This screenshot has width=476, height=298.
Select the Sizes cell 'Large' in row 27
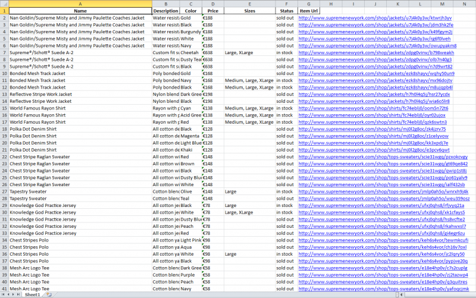point(249,192)
